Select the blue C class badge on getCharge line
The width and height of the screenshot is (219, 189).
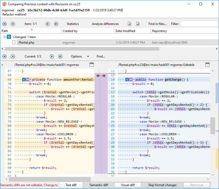127,79
